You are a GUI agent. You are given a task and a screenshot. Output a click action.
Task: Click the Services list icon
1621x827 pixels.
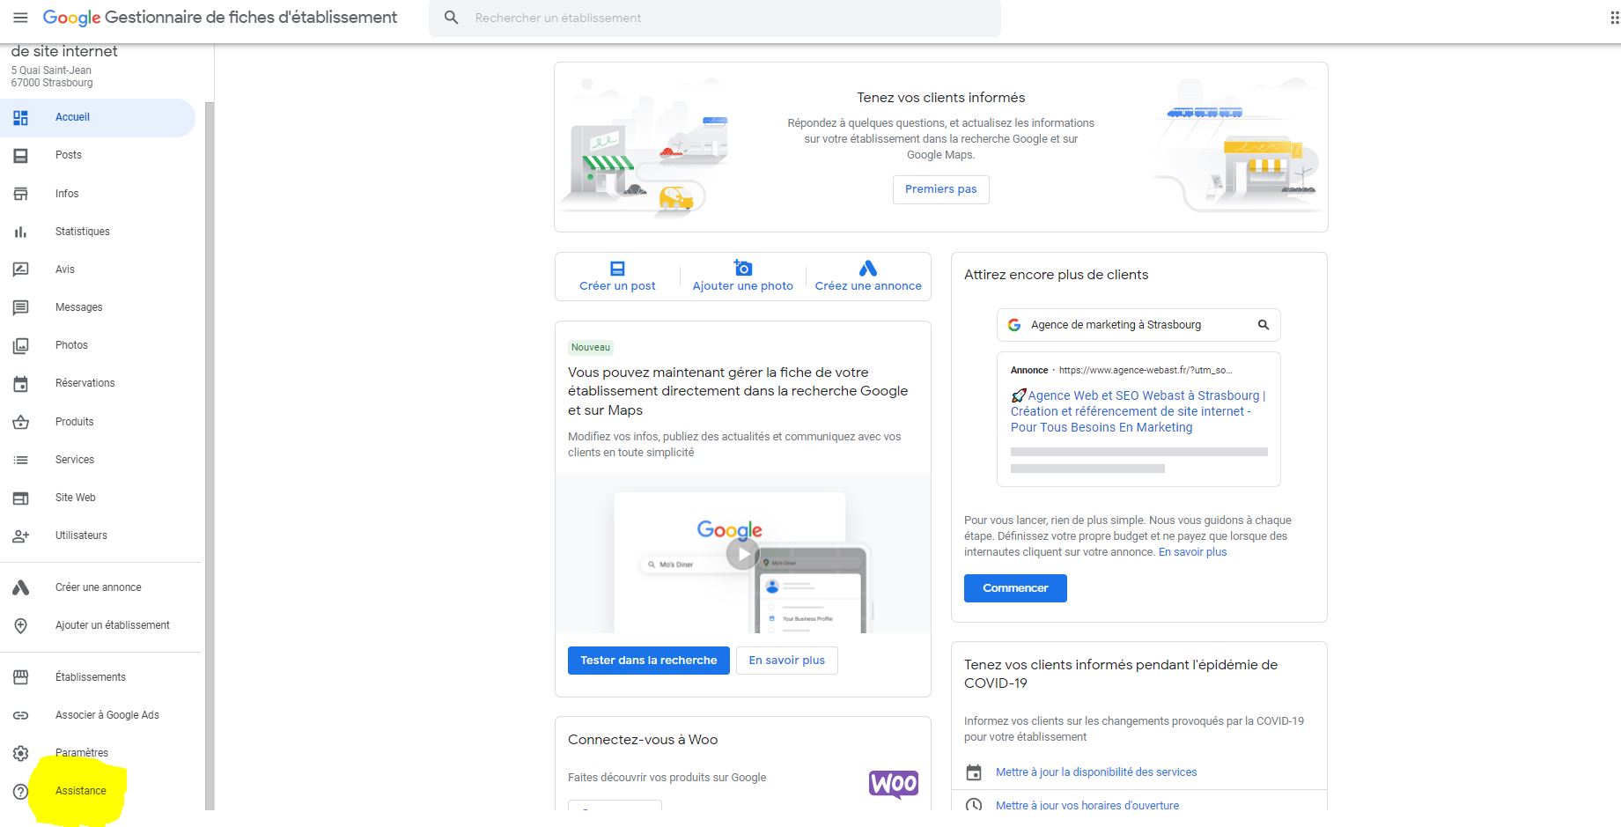(20, 460)
